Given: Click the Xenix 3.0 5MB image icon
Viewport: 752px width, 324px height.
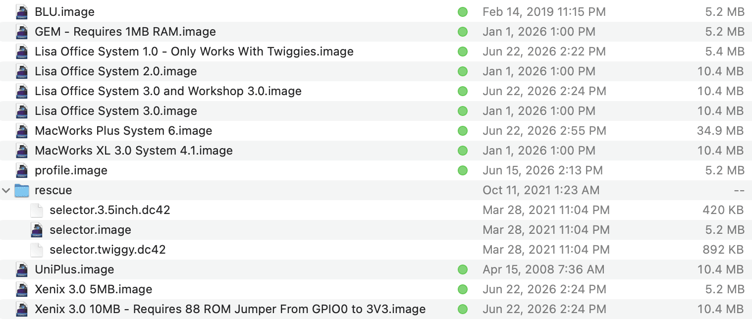Looking at the screenshot, I should (x=22, y=289).
